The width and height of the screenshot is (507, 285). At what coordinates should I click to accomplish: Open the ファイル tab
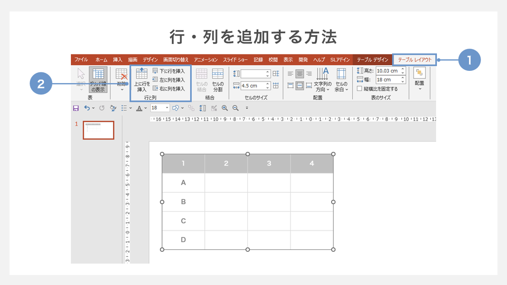click(81, 60)
